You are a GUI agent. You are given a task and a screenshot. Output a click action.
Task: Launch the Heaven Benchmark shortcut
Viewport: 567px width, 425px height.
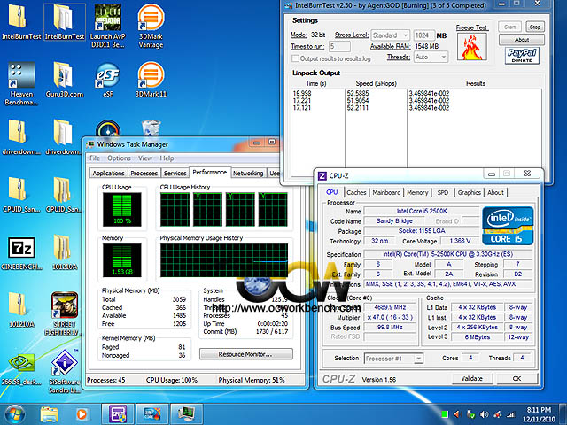click(x=21, y=84)
